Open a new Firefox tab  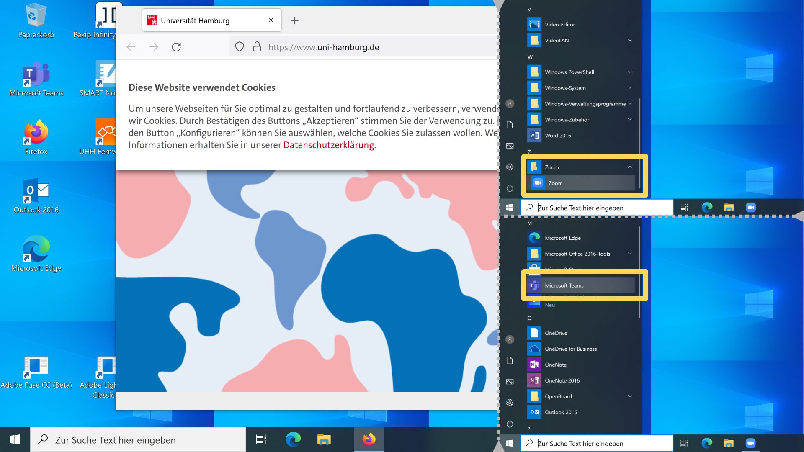pos(295,21)
